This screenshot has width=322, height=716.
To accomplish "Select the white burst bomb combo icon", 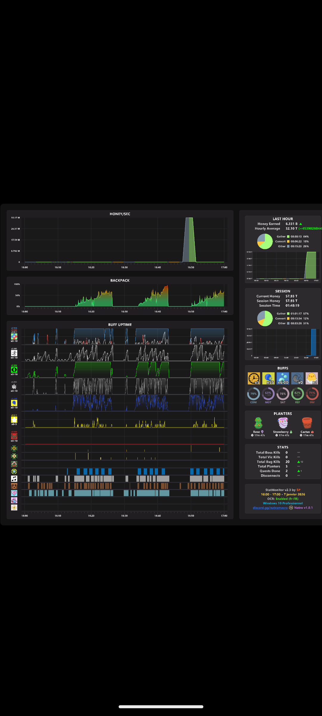I will 14,386.
